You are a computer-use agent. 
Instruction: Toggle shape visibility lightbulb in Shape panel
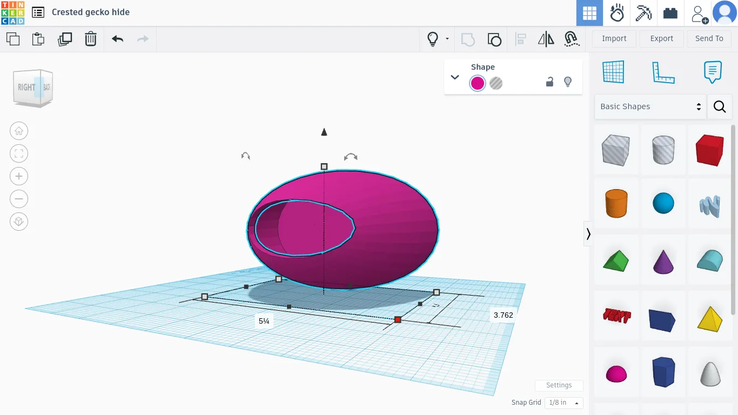click(x=568, y=82)
